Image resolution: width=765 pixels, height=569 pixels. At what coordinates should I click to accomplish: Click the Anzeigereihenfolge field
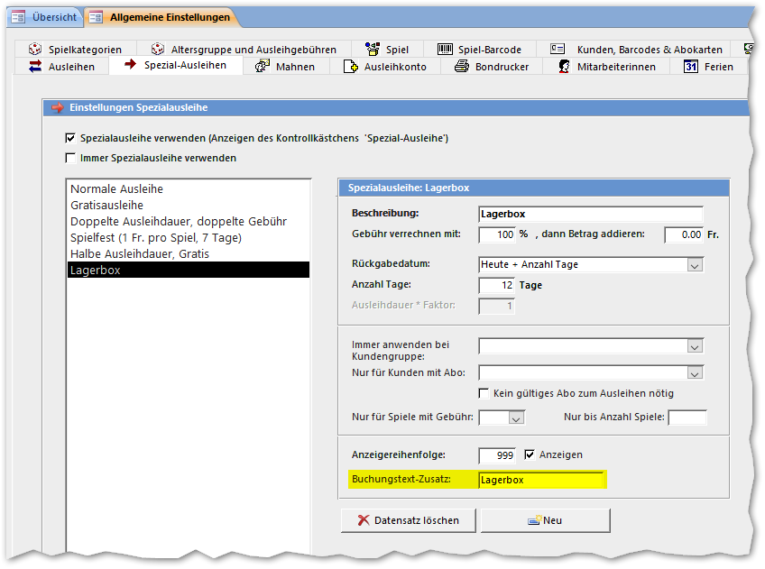tap(497, 455)
